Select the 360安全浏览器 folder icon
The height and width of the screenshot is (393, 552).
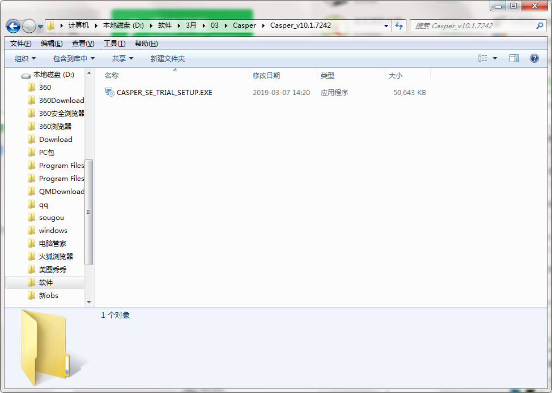[31, 114]
